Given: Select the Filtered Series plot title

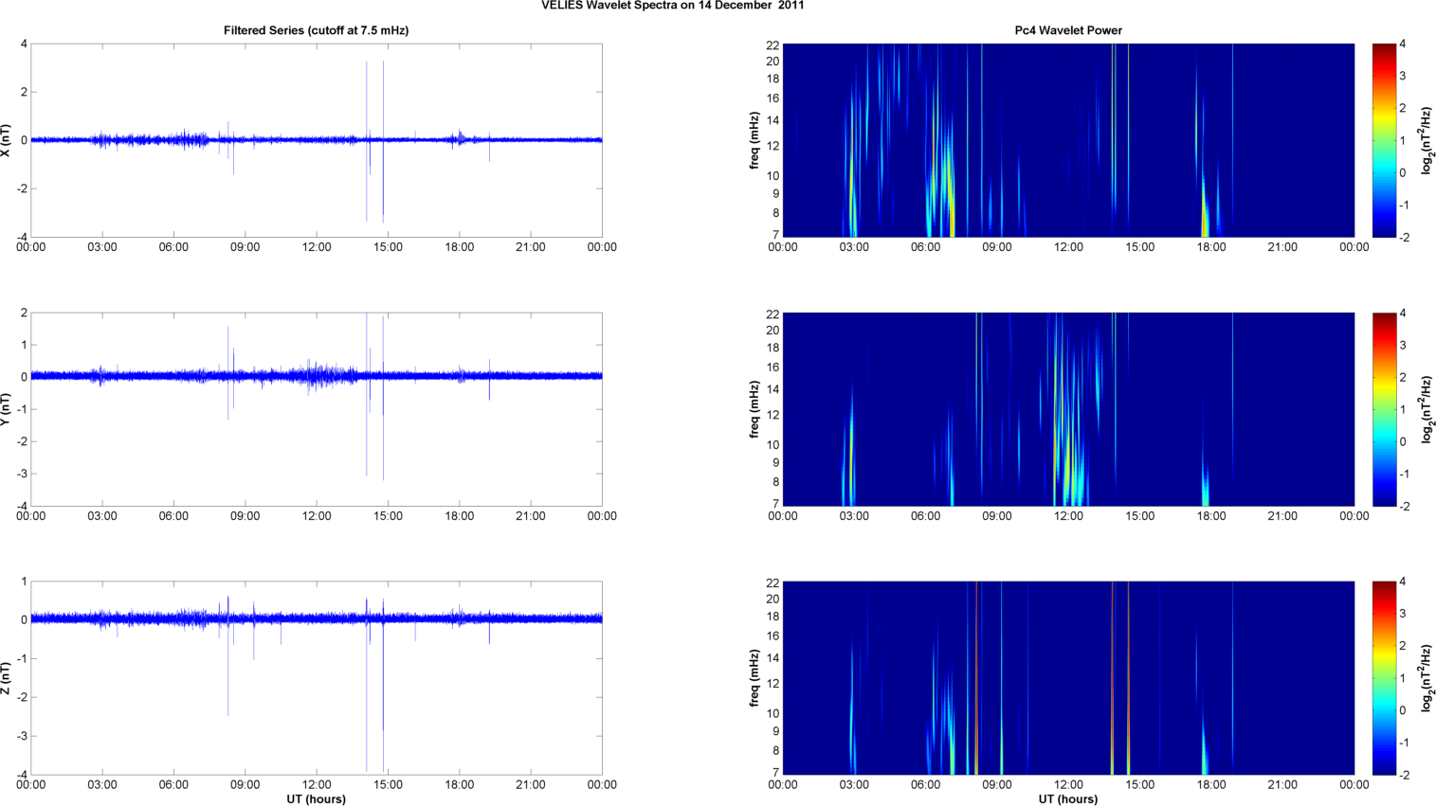Looking at the screenshot, I should pos(316,30).
